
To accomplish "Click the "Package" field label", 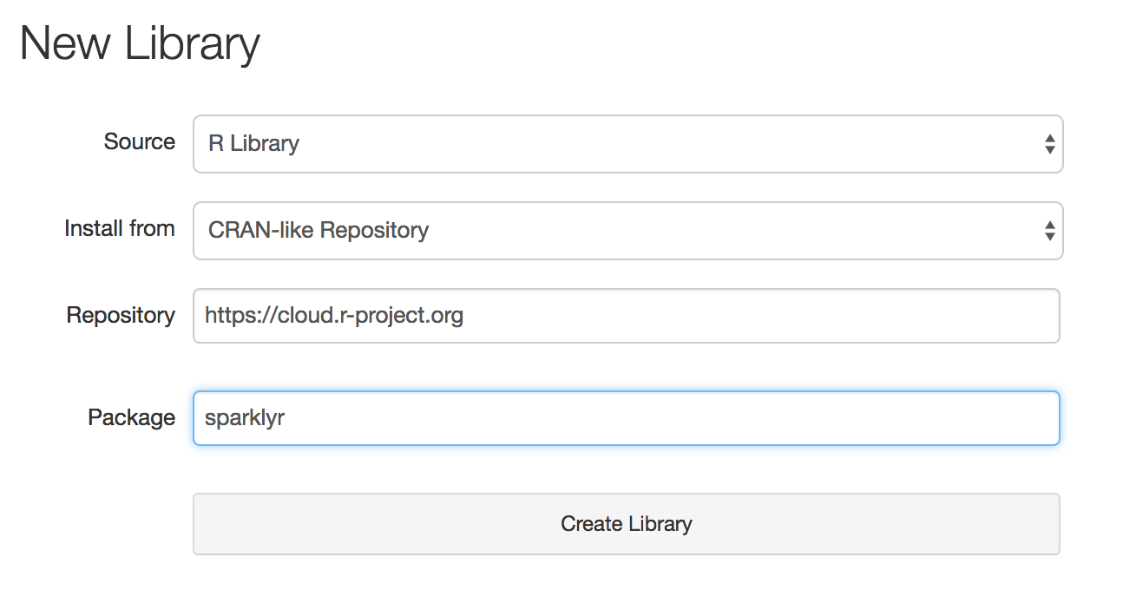I will coord(131,418).
